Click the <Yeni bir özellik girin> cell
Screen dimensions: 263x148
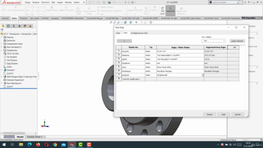(x=133, y=79)
